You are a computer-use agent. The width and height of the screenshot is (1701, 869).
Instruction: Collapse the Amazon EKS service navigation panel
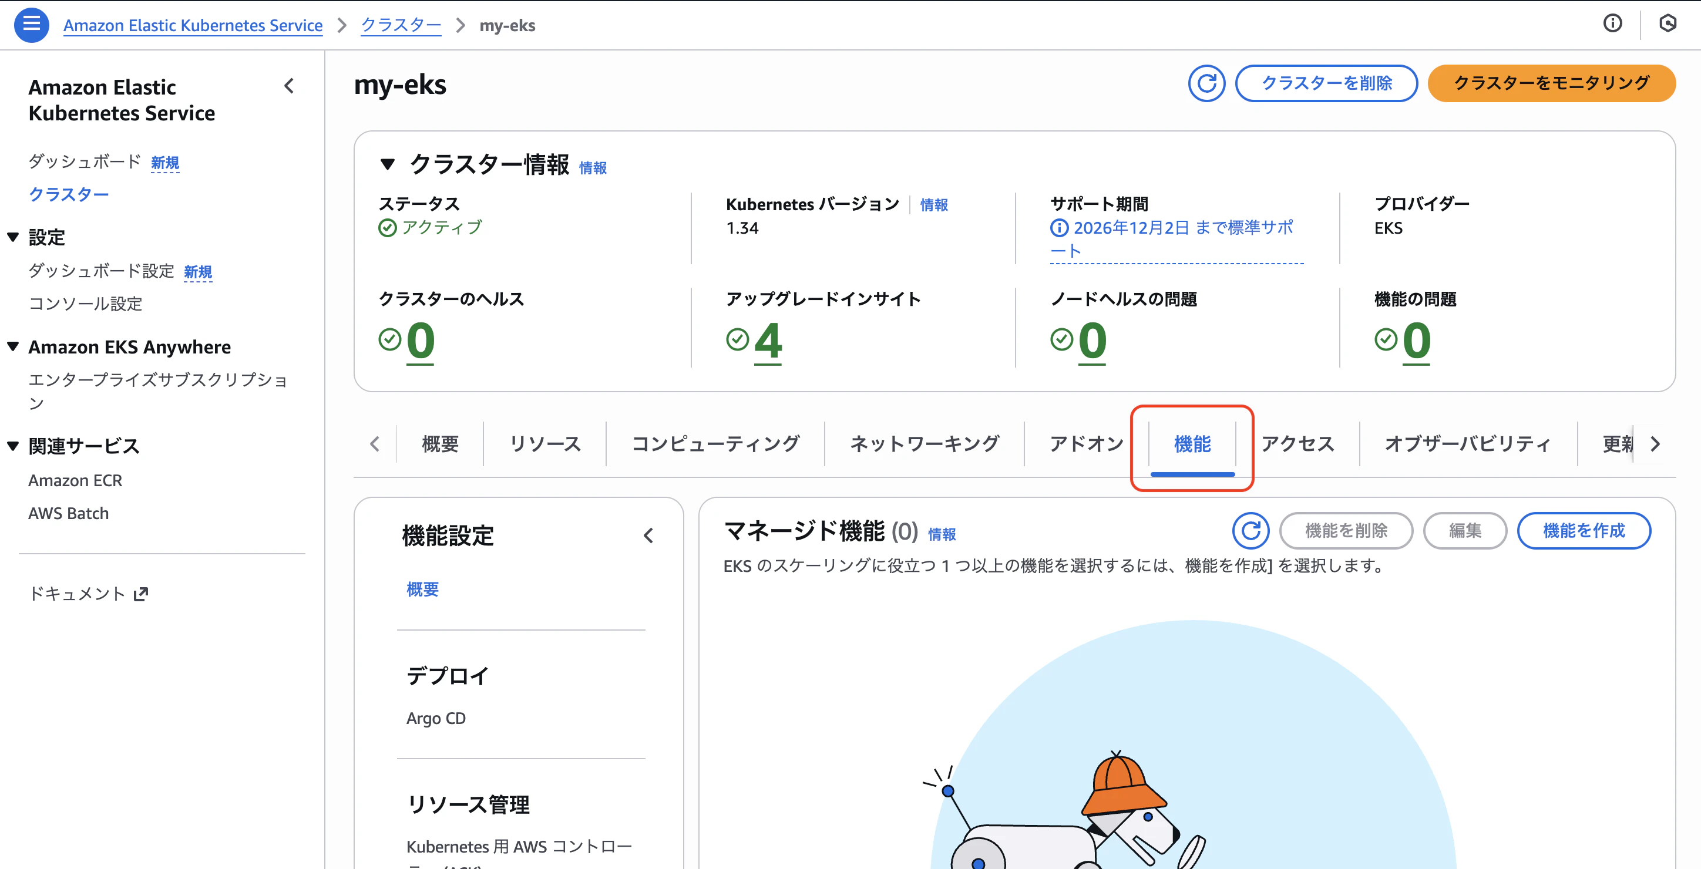[288, 86]
